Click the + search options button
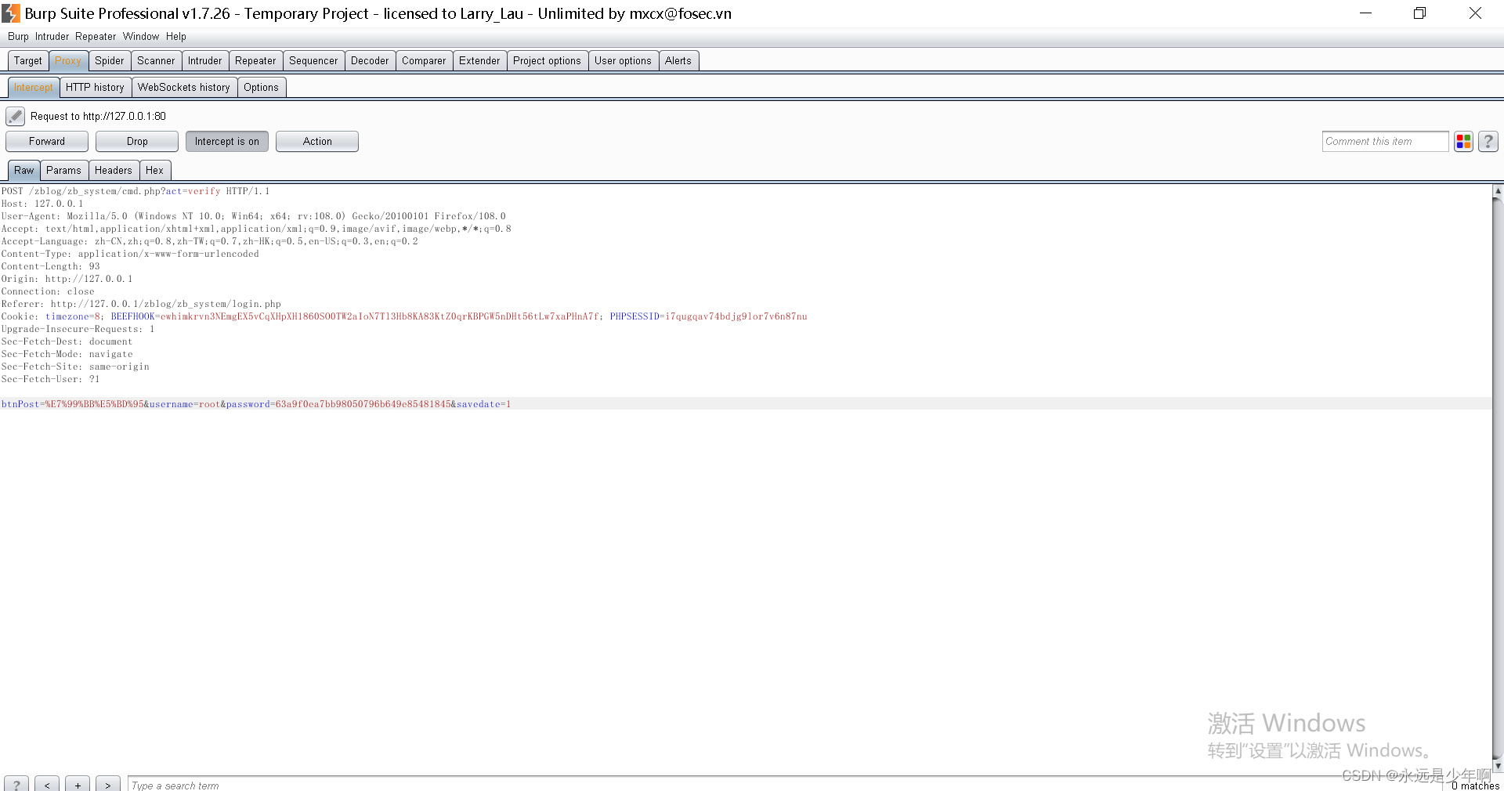1504x791 pixels. point(78,784)
